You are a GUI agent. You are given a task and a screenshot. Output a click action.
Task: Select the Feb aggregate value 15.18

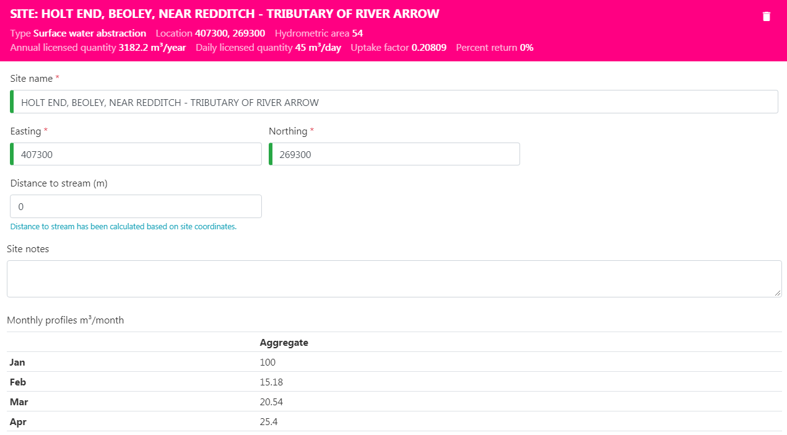(x=271, y=382)
